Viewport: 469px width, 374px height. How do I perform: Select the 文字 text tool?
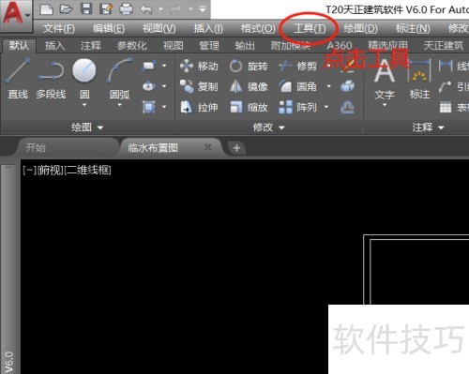(385, 80)
